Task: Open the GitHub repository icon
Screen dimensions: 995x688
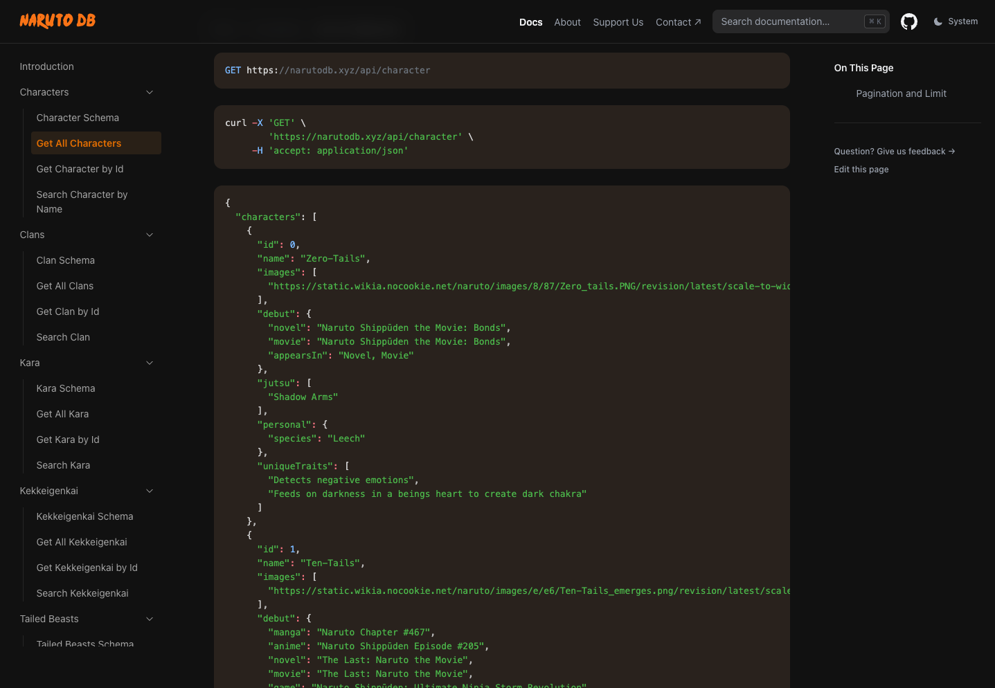Action: tap(908, 21)
